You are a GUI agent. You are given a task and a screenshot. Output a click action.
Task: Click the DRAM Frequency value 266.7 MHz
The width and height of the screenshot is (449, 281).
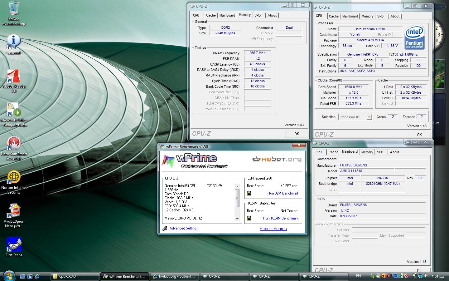258,53
